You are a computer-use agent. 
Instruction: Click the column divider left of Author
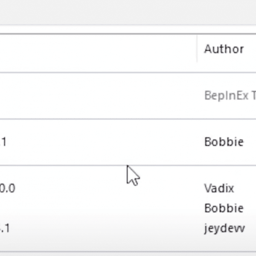197,49
